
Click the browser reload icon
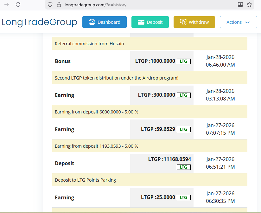pos(18,4)
